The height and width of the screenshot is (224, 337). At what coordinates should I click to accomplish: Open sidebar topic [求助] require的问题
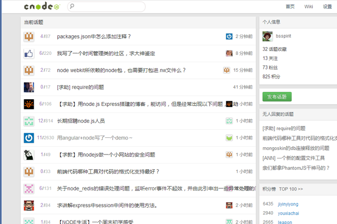(284, 128)
